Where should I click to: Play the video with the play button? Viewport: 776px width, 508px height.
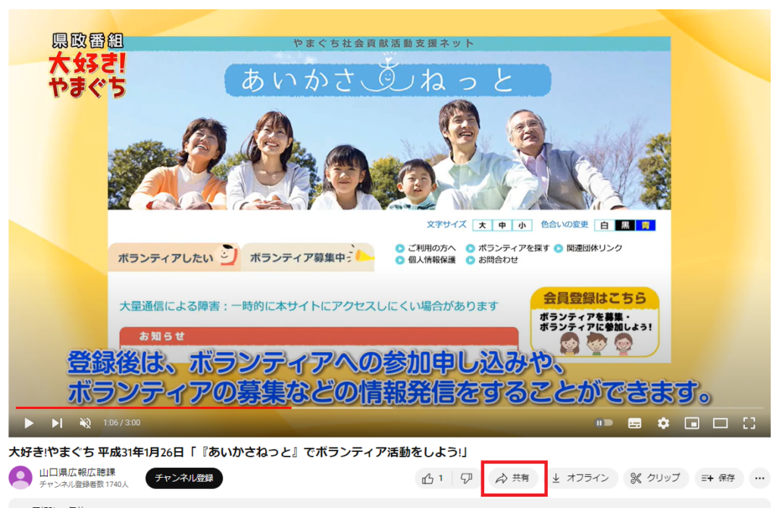pos(29,423)
